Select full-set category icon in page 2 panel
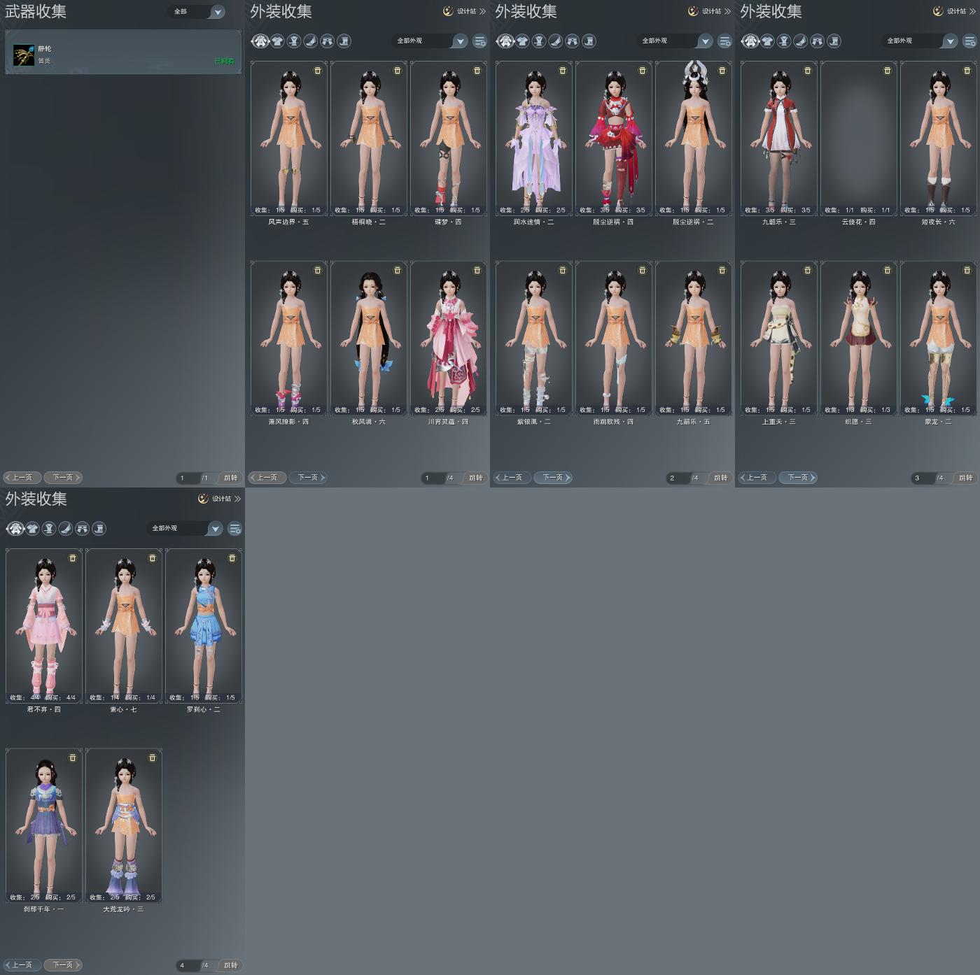 (x=505, y=41)
